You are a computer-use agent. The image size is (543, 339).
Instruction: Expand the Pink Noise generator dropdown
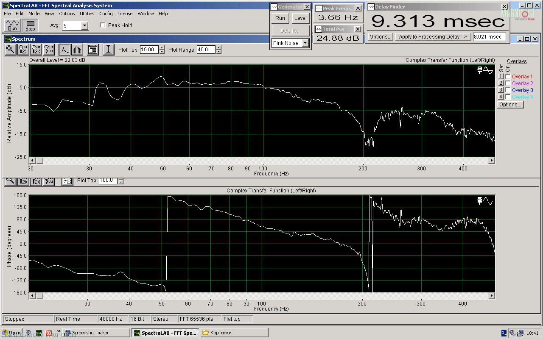(x=305, y=43)
